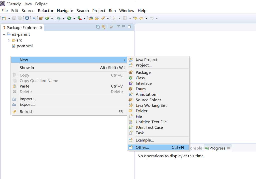Close the Package Explorer tab
Viewport: 256px width, 179px height.
click(41, 27)
